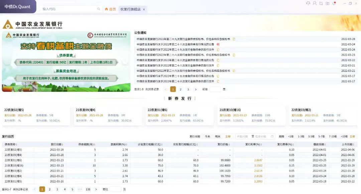361x194 pixels.
Task: Sort table by 计划发行规模(亿元) column
Action: [x=150, y=145]
